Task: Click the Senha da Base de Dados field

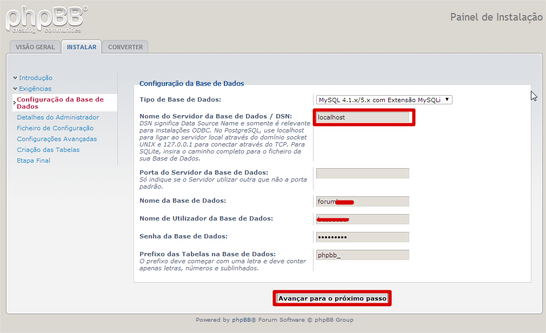Action: pos(363,237)
